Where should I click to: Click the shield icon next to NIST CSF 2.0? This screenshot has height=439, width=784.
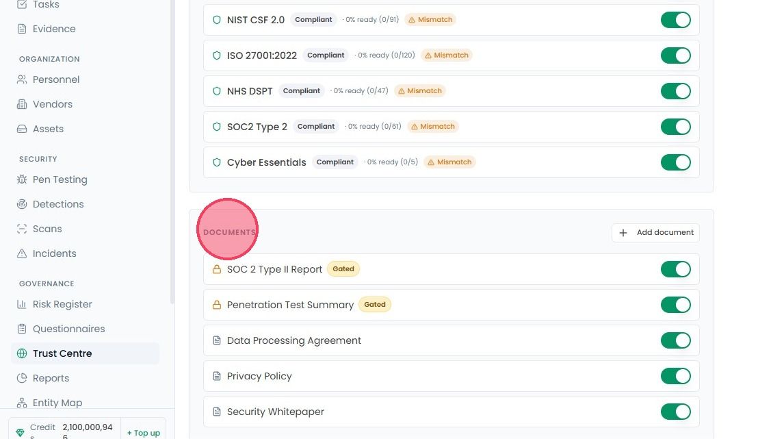coord(216,20)
